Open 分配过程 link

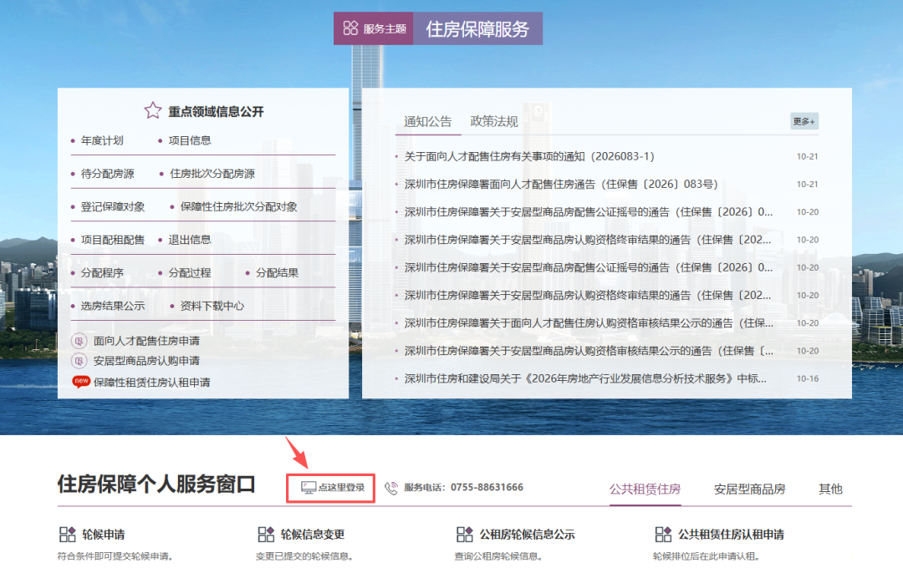tap(190, 273)
